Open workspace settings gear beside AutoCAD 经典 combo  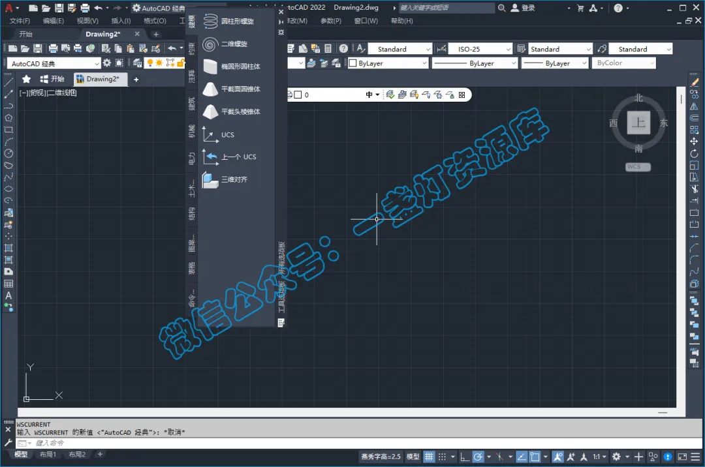(x=106, y=63)
